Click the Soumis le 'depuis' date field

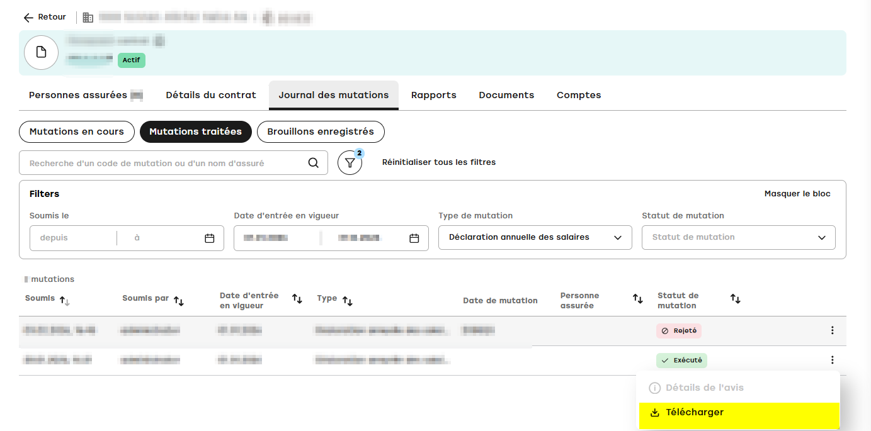point(74,238)
